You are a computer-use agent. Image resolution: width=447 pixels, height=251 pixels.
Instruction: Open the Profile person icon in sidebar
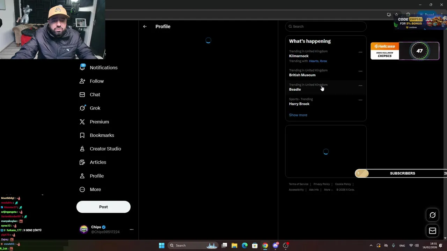[x=82, y=176]
